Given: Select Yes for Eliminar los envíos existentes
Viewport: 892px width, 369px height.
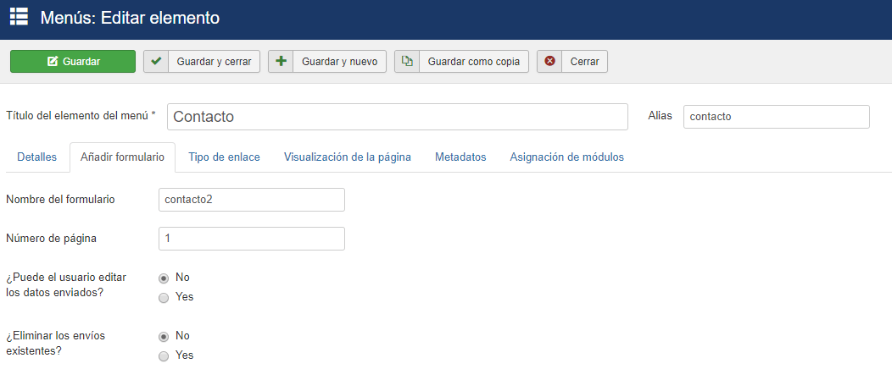Looking at the screenshot, I should click(164, 356).
